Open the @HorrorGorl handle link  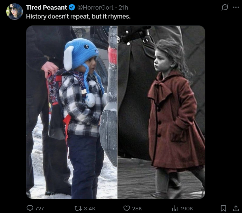[x=95, y=7]
